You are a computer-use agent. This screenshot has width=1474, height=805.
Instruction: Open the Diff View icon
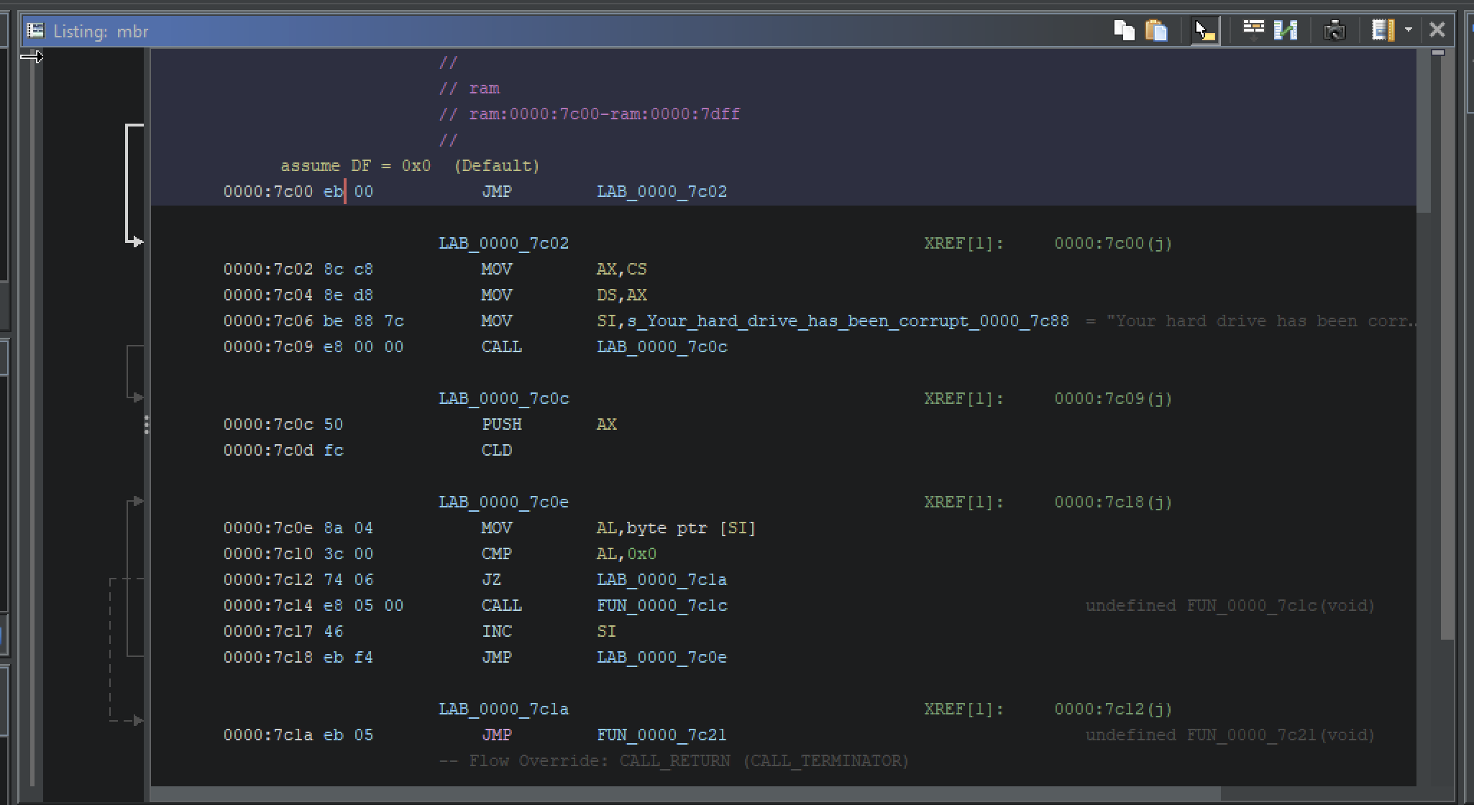tap(1286, 30)
